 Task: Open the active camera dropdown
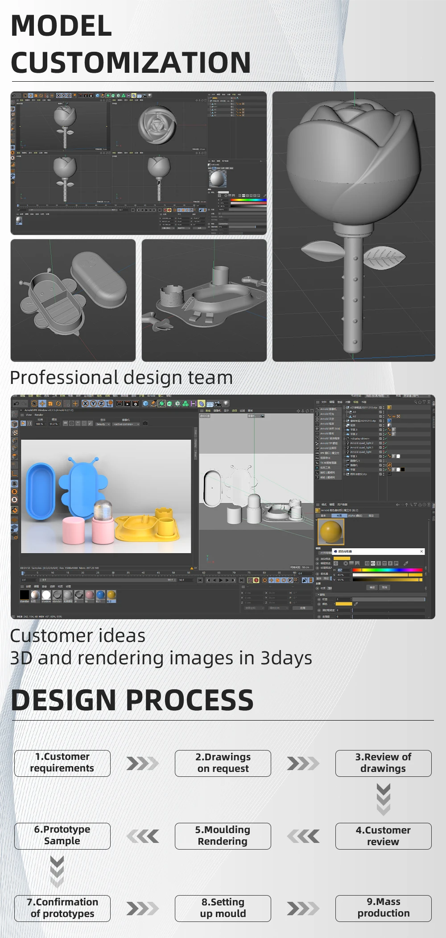coord(126,424)
